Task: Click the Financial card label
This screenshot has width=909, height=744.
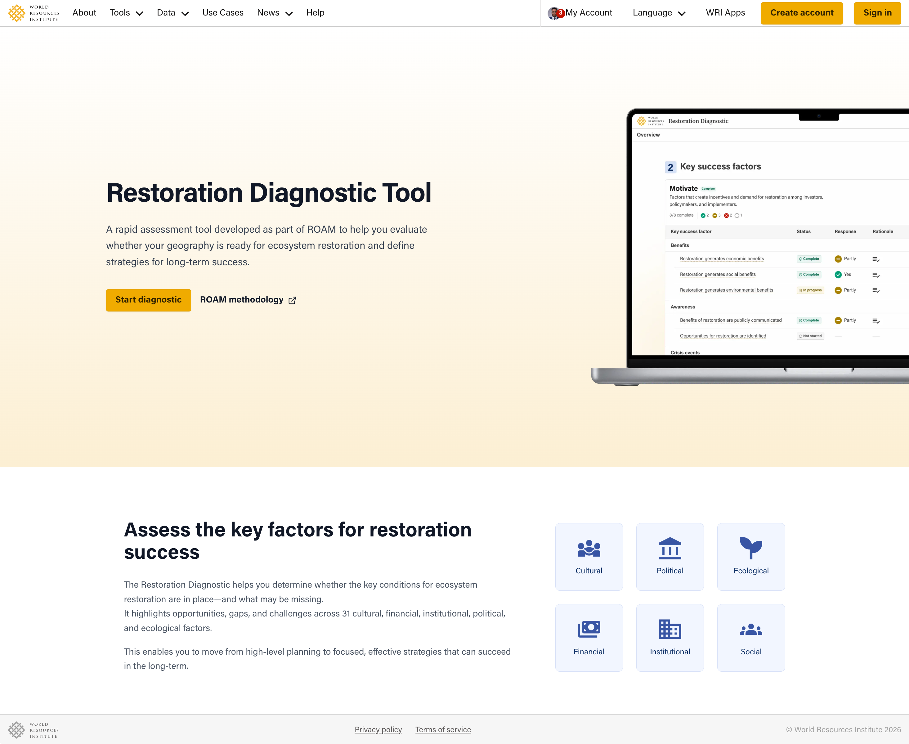Action: click(589, 652)
